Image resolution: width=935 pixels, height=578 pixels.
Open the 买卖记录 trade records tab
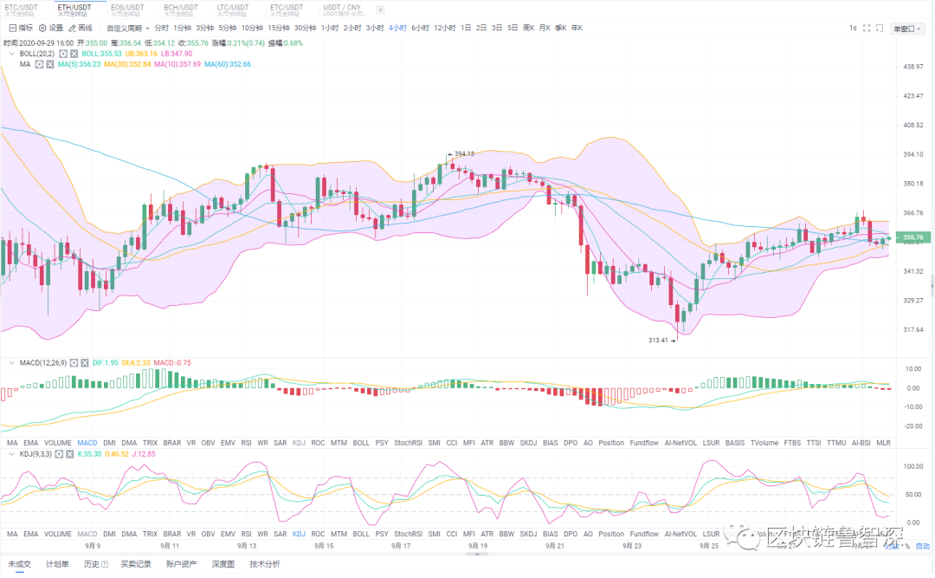click(136, 564)
